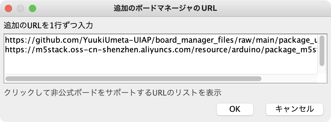Place cursor in the m5stack URL line
Viewport: 331px width, 122px height.
(161, 50)
